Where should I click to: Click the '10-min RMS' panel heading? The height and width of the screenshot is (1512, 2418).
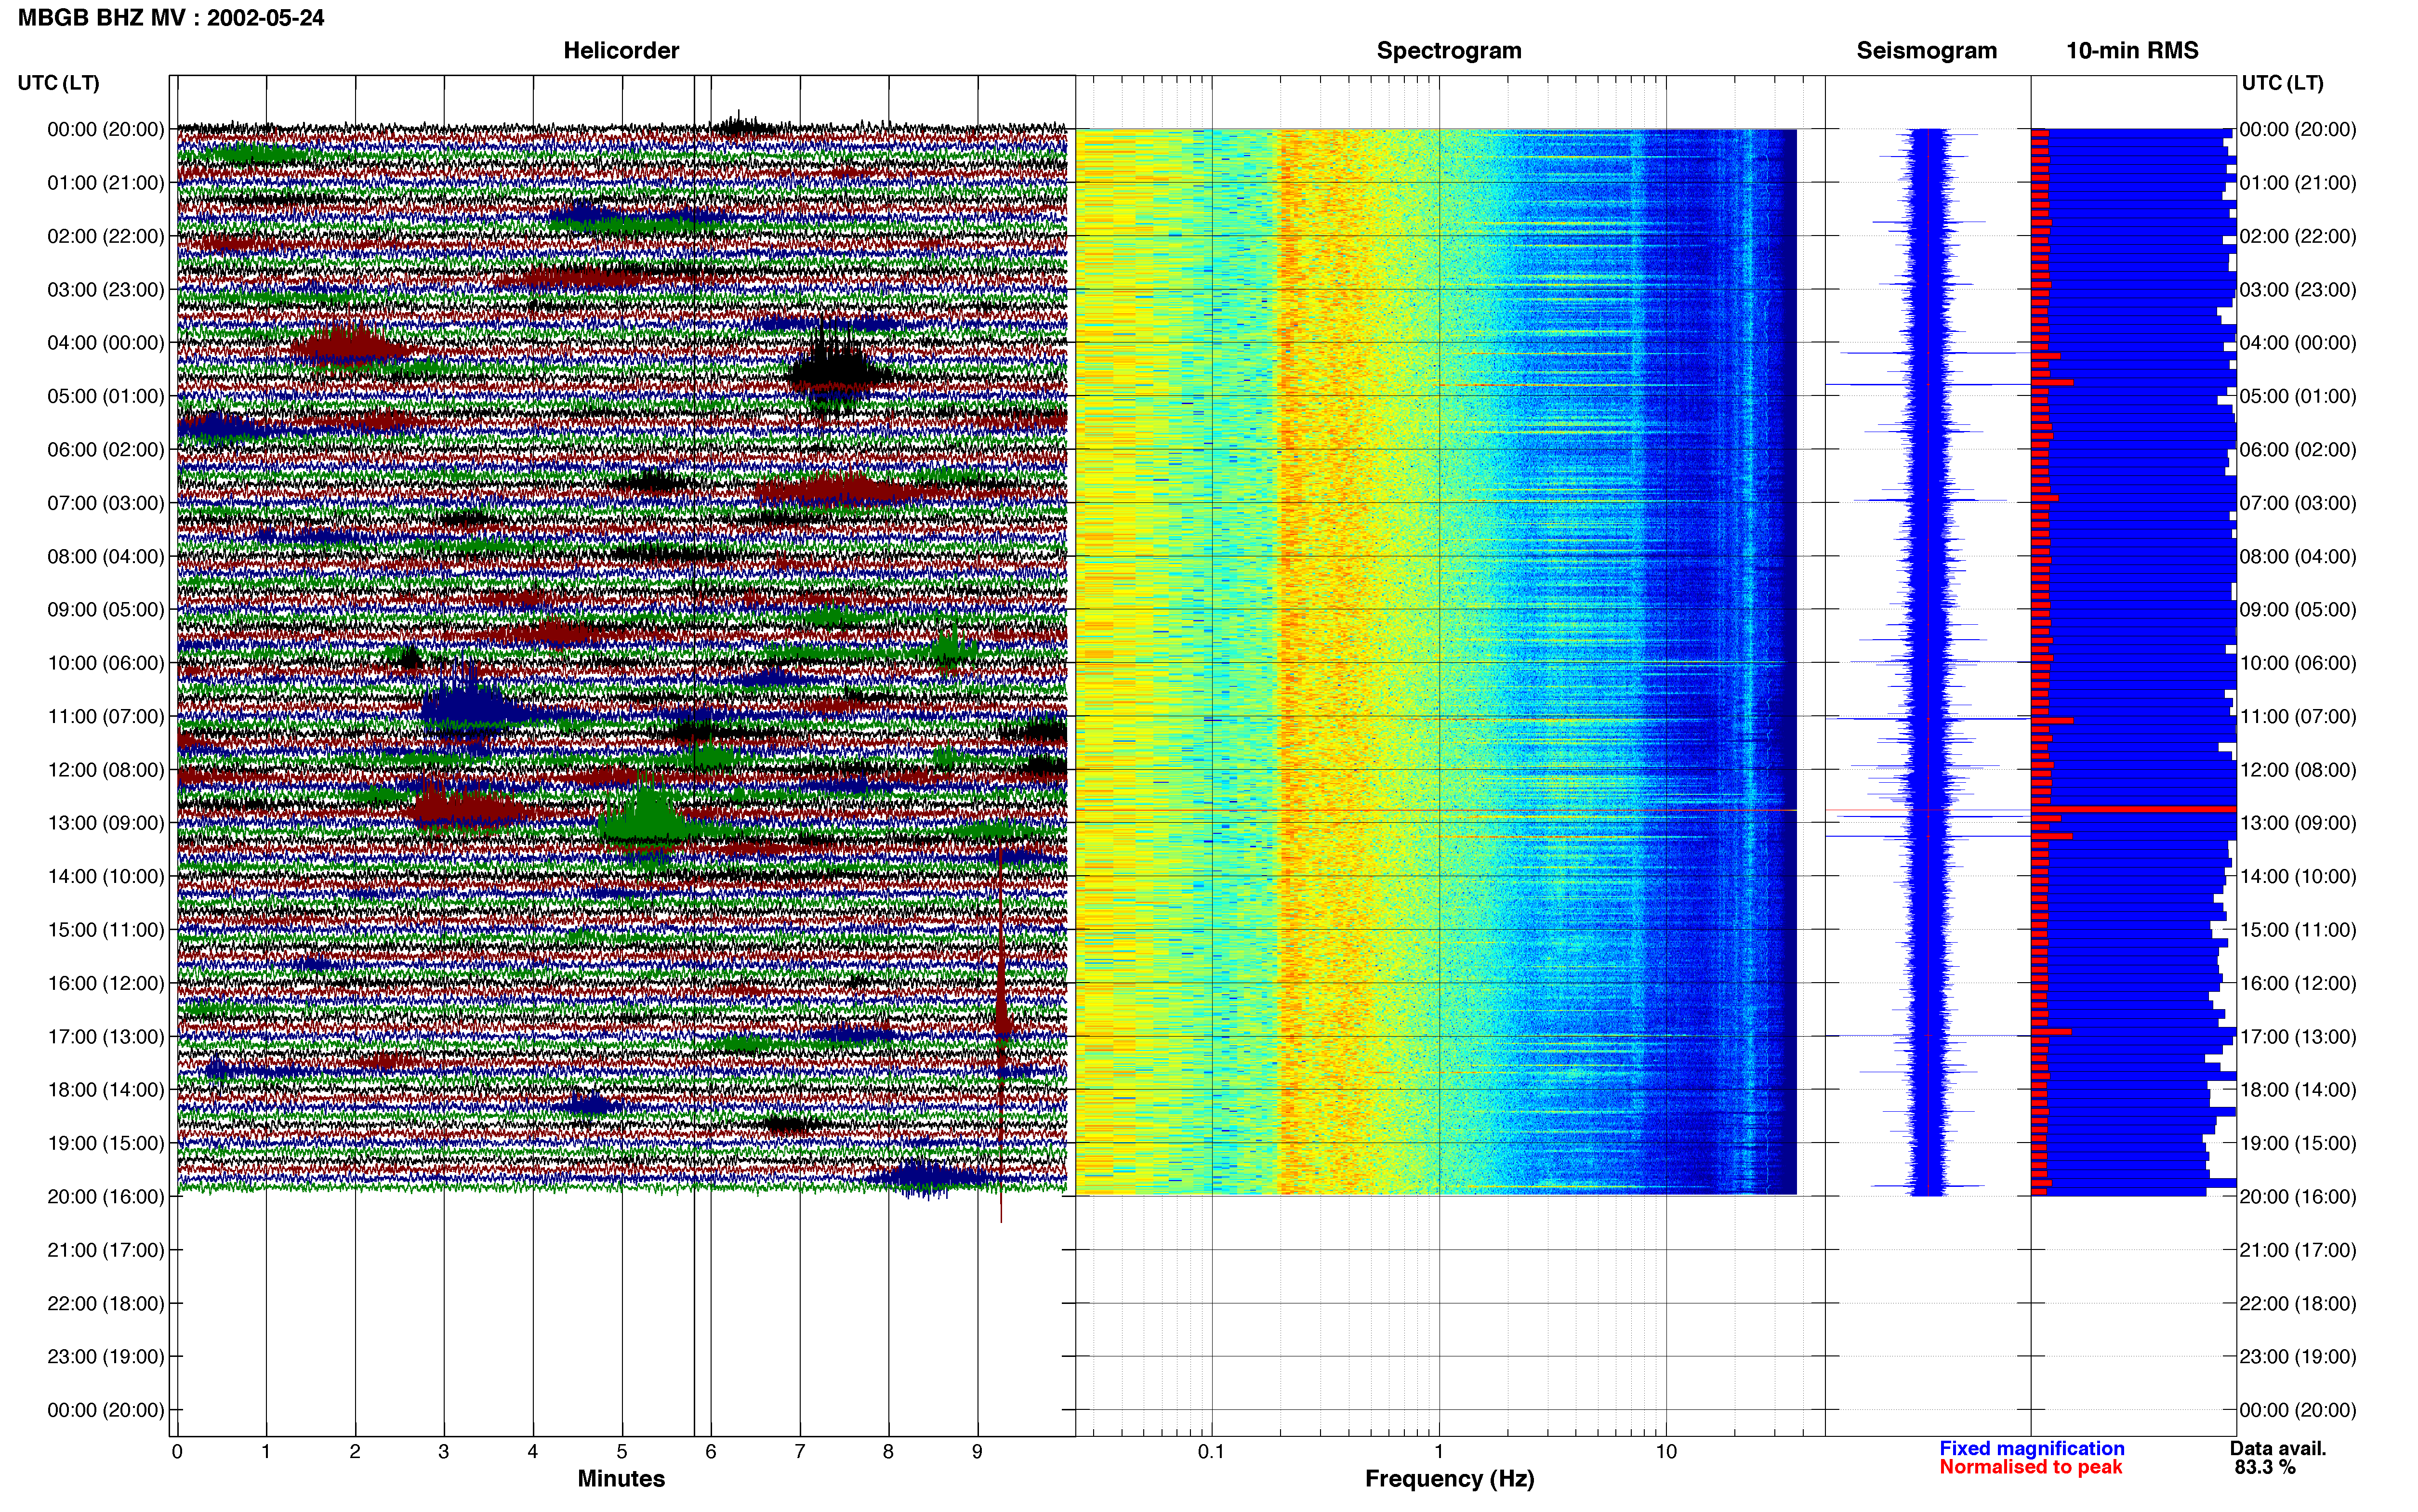click(2132, 50)
